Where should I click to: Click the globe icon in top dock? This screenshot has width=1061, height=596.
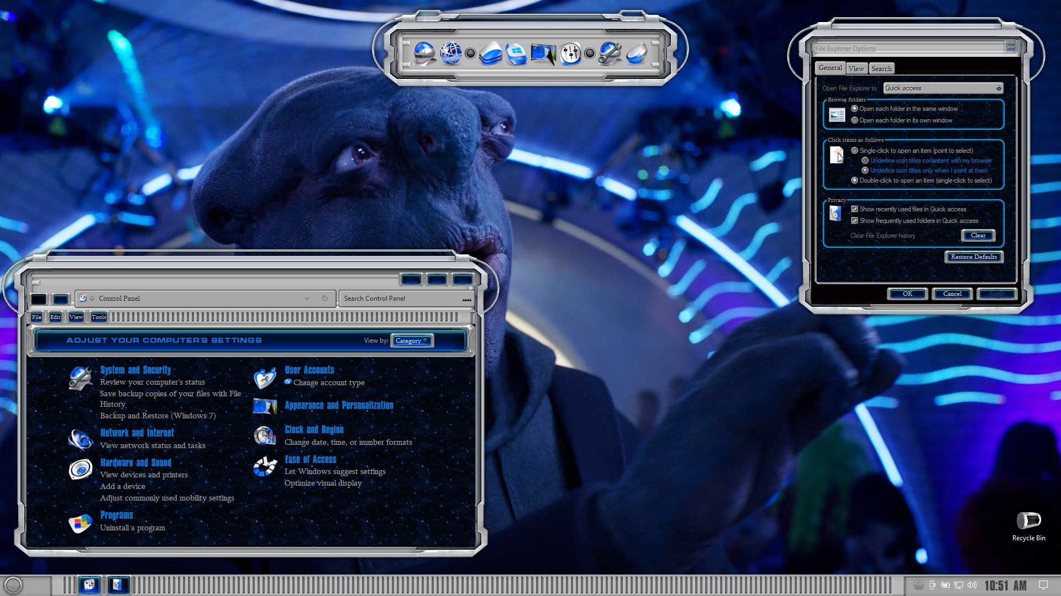[451, 54]
